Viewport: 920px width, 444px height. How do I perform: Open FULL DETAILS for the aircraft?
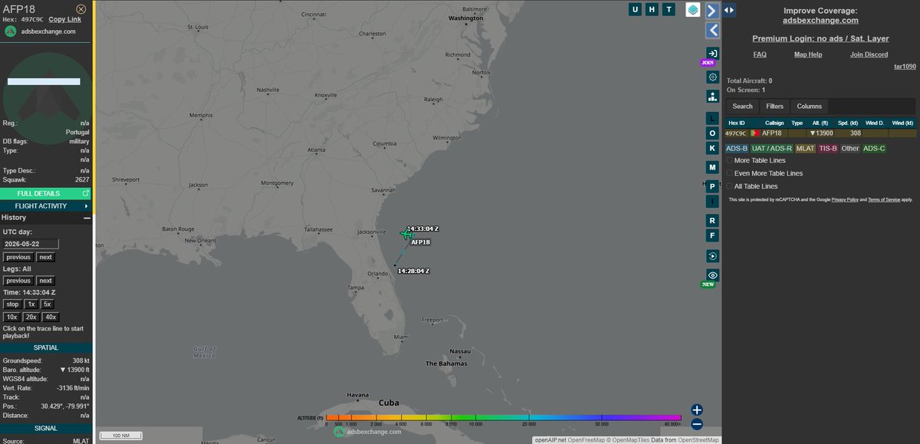click(45, 193)
